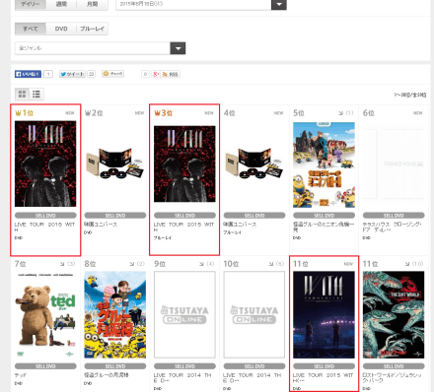The image size is (434, 392).
Task: Click SELL DVD button under rank 9
Action: (184, 366)
